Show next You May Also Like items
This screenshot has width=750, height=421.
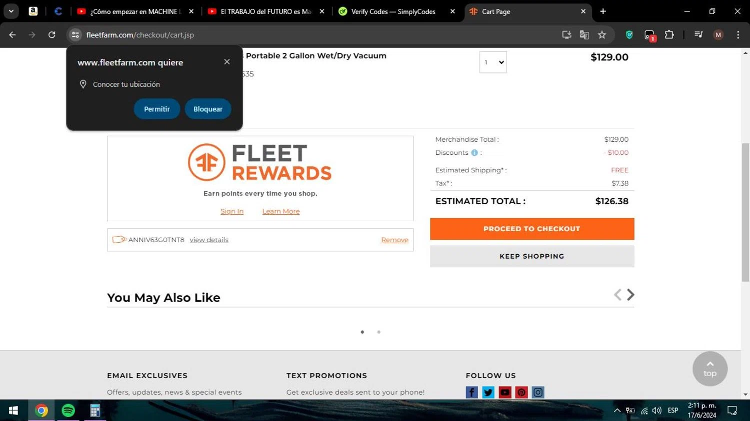[x=630, y=295]
